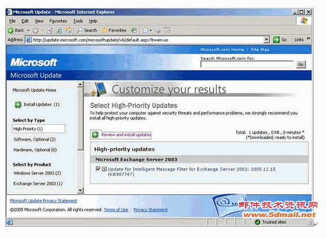Expand the address bar dropdown
Image resolution: width=326 pixels, height=238 pixels.
267,40
